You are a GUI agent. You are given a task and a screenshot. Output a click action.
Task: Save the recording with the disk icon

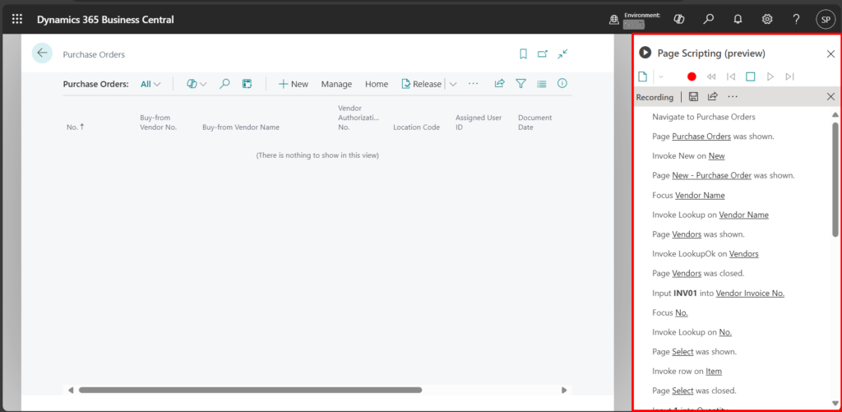point(693,97)
